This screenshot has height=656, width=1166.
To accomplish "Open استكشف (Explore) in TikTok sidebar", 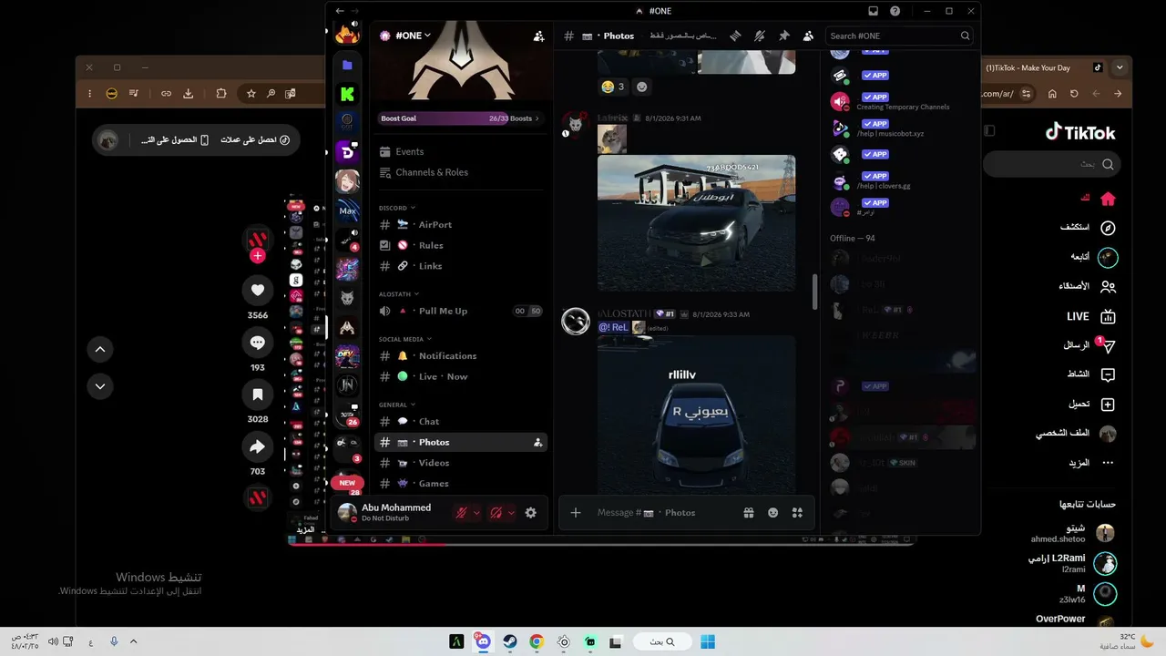I will pyautogui.click(x=1088, y=228).
